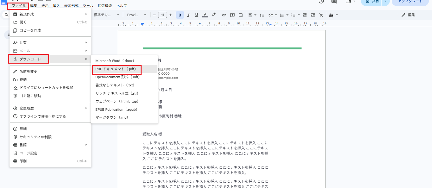Select ページ設定 menu item
Screen dimensions: 432x188
(50, 153)
